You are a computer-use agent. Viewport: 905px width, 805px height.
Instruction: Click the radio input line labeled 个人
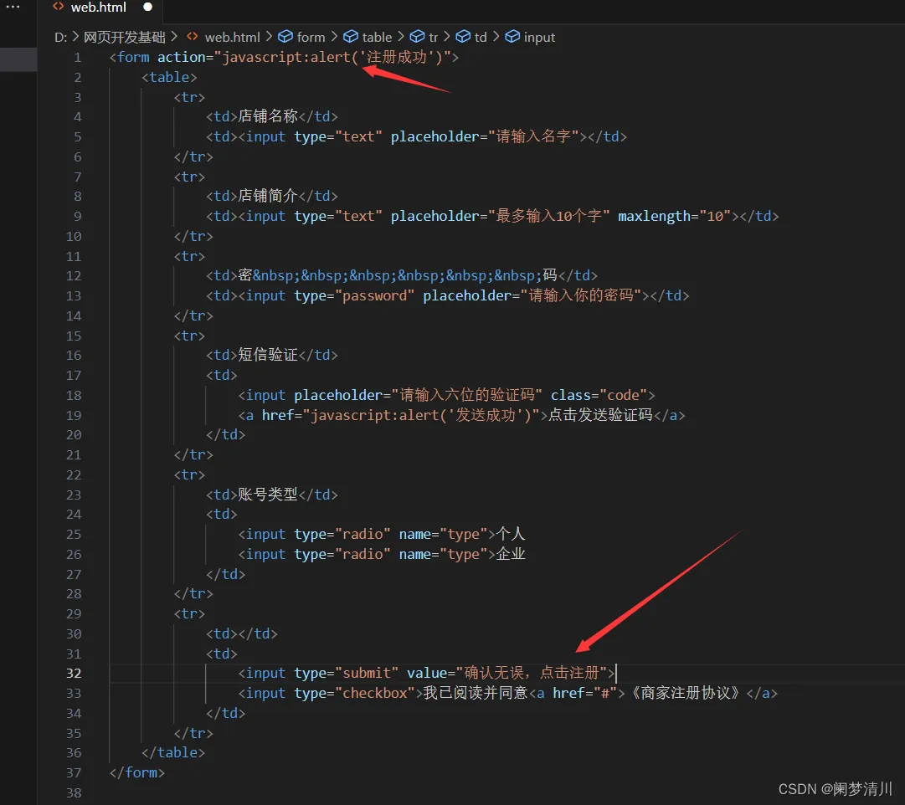tap(382, 535)
